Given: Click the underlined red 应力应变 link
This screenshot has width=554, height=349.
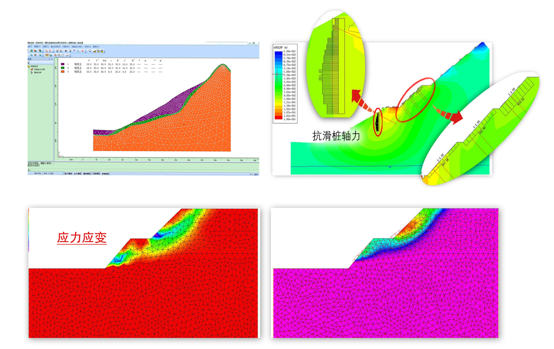Looking at the screenshot, I should [82, 238].
